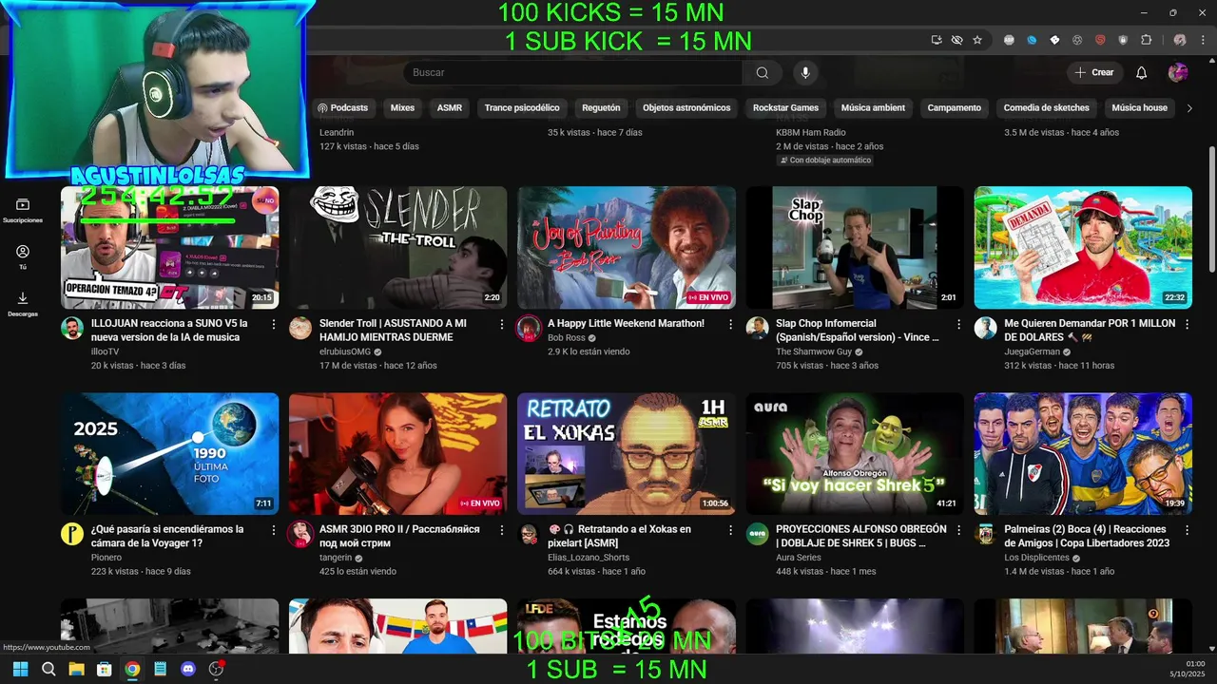Open options for Proyecciones Alfonso Obregón video
This screenshot has height=684, width=1217.
point(958,530)
